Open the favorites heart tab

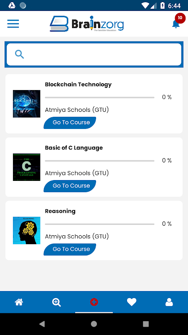pos(132,302)
